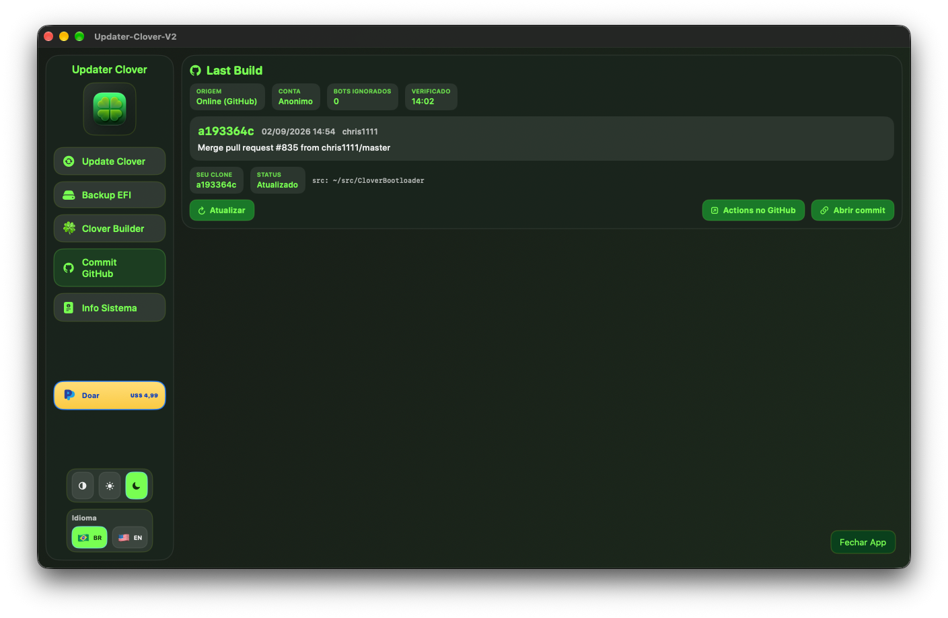The image size is (948, 618).
Task: Click the Updater-Clover-V2 window title
Action: [x=135, y=36]
